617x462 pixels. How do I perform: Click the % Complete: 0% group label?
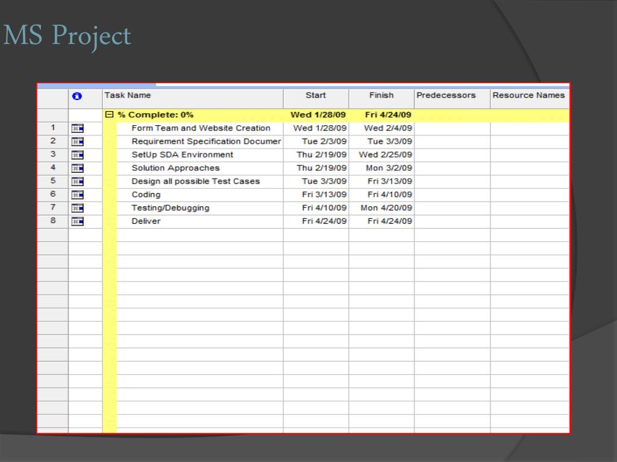pos(155,115)
